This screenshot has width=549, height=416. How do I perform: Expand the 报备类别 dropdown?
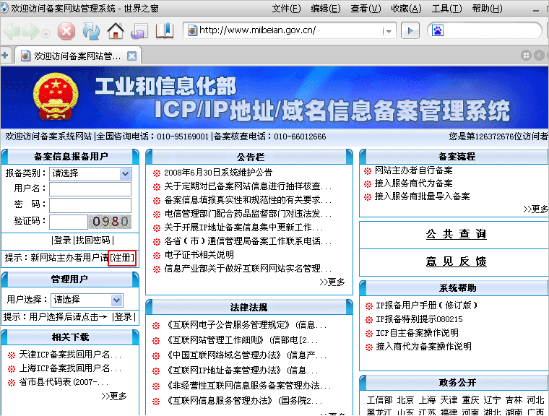pos(125,173)
